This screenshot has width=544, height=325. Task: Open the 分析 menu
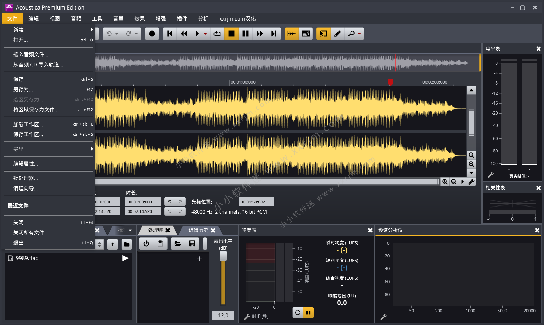point(203,18)
